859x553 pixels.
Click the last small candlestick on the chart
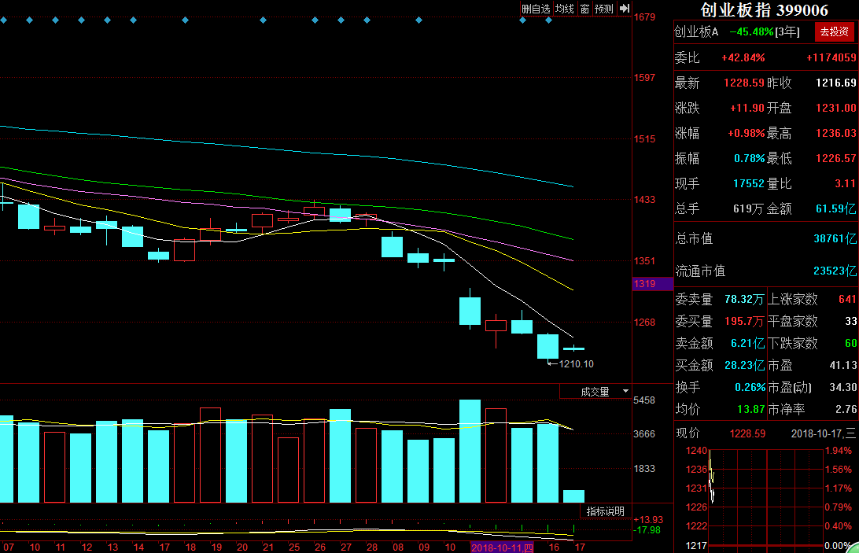574,348
